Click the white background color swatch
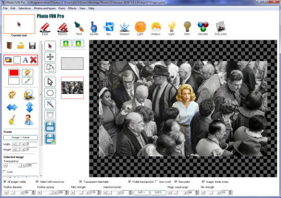This screenshot has height=198, width=281. click(x=14, y=81)
